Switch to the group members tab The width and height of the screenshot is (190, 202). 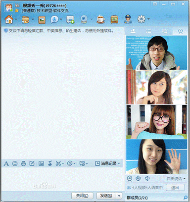point(133,31)
